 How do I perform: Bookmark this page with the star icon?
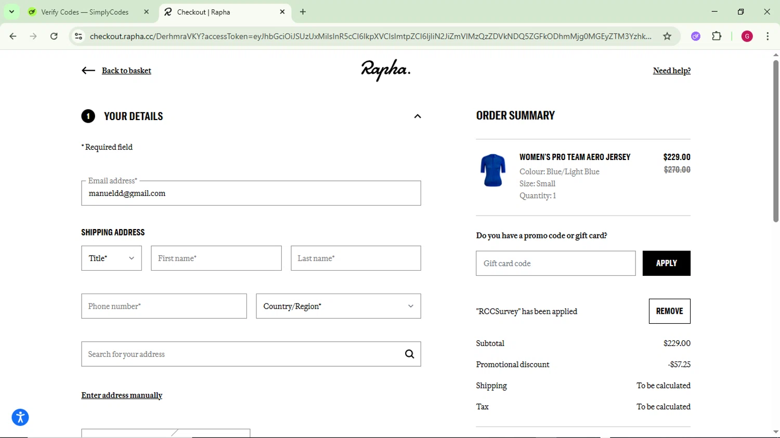(x=667, y=36)
